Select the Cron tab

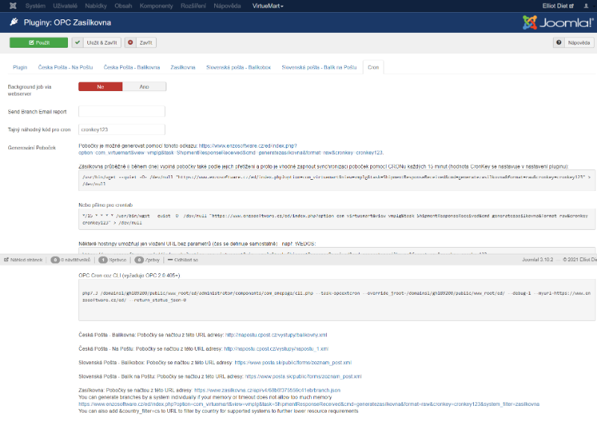(373, 67)
